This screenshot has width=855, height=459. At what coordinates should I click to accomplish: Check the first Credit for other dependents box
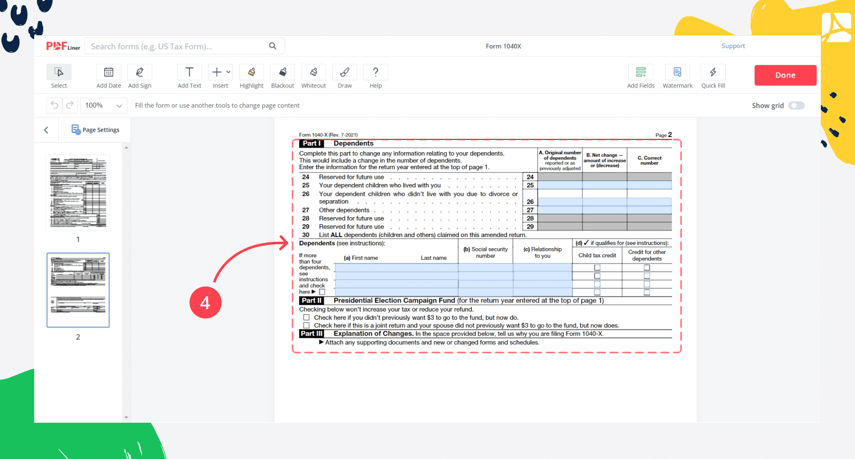647,268
